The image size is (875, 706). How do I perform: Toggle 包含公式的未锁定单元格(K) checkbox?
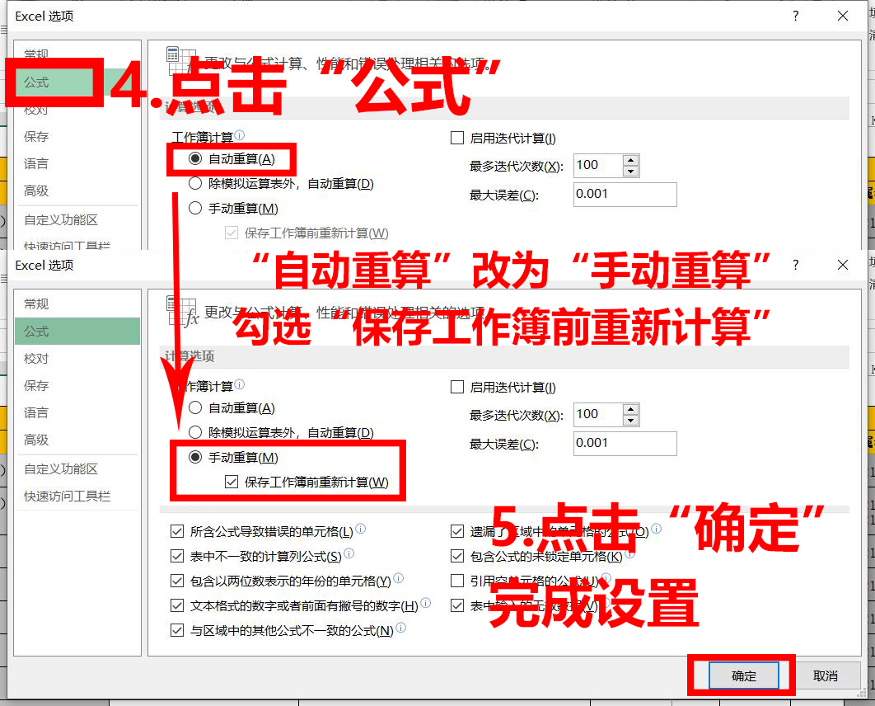457,557
